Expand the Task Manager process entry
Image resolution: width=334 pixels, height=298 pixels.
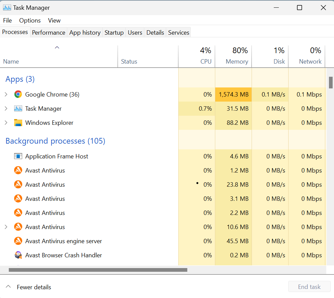6,109
